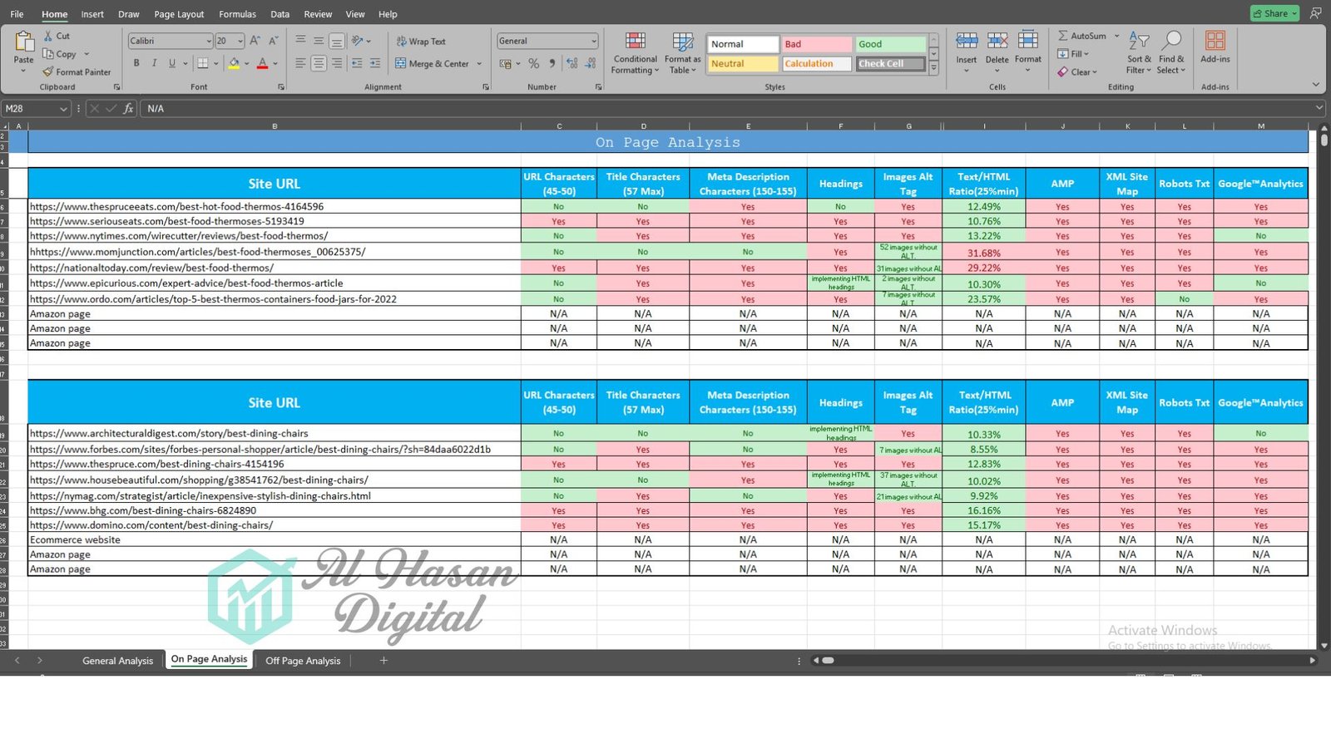Open the Formulas ribbon tab
Screen dimensions: 1331x748
tap(237, 14)
